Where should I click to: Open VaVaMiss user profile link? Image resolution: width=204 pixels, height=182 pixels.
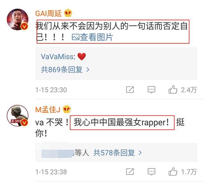58,57
